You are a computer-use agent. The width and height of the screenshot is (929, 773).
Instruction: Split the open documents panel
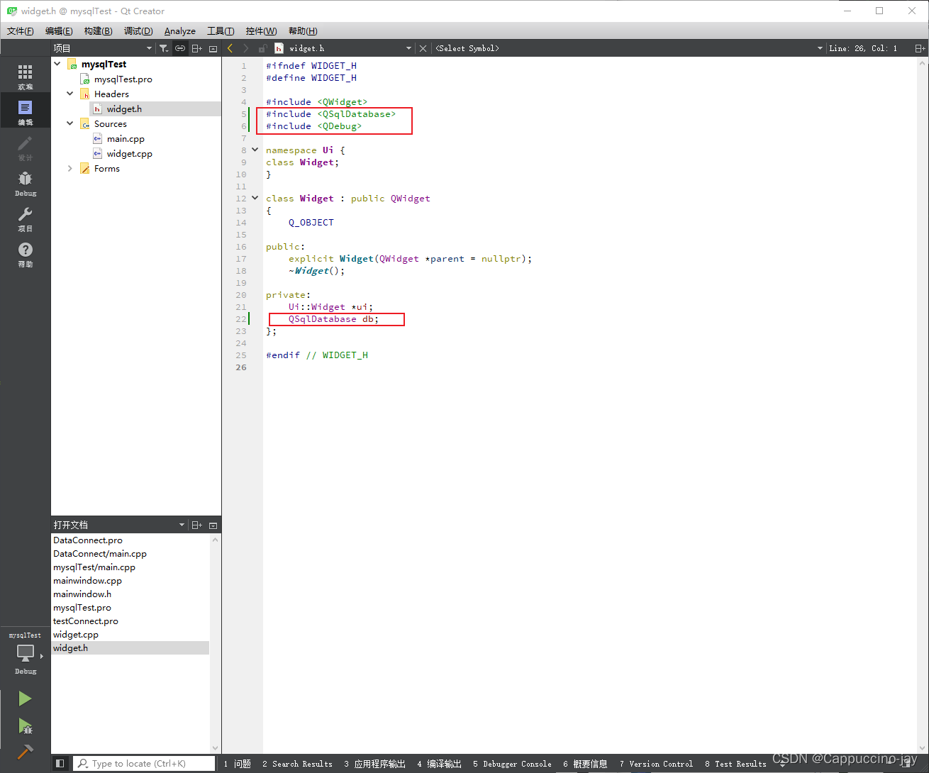click(x=197, y=525)
